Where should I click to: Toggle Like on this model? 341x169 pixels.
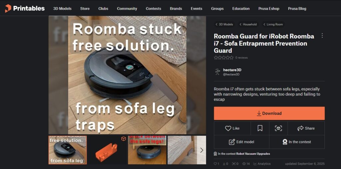(232, 128)
